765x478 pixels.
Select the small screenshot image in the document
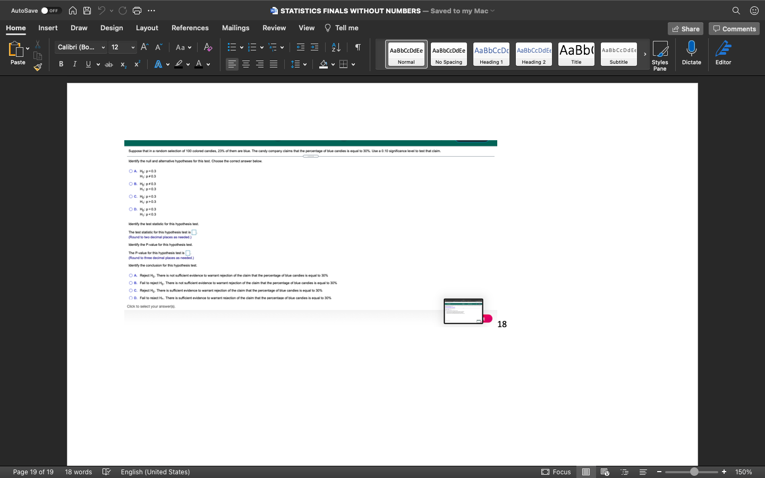point(463,311)
